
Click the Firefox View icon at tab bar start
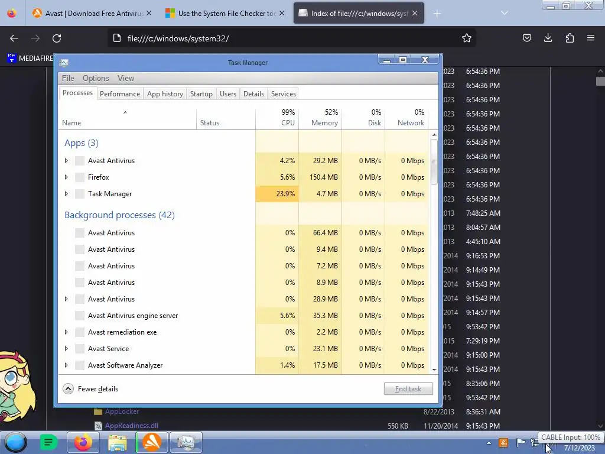coord(12,13)
